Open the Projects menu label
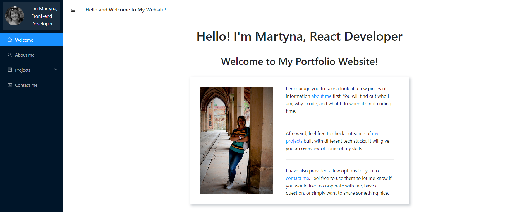The image size is (529, 212). coord(23,70)
